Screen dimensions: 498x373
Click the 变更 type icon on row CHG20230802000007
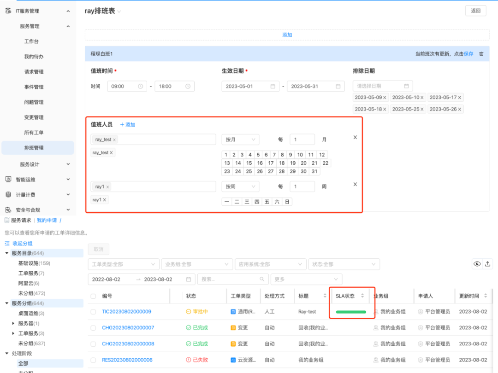point(233,327)
